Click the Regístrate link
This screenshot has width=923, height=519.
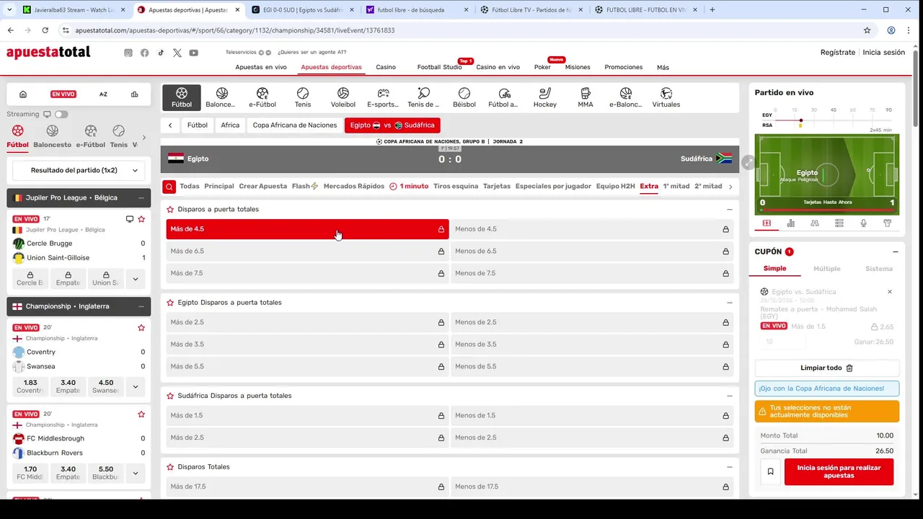coord(838,53)
